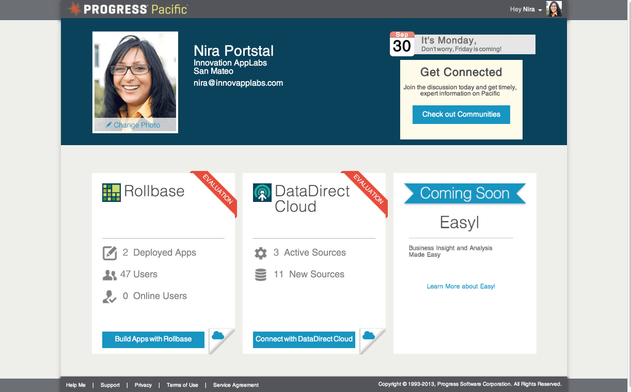631x392 pixels.
Task: Click the Easyl product title
Action: (460, 223)
